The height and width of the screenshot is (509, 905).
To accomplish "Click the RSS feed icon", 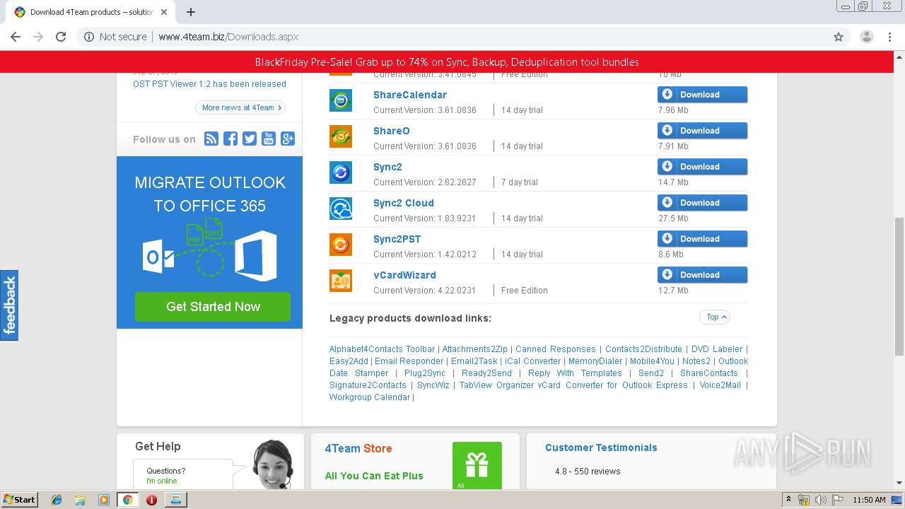I will (211, 139).
